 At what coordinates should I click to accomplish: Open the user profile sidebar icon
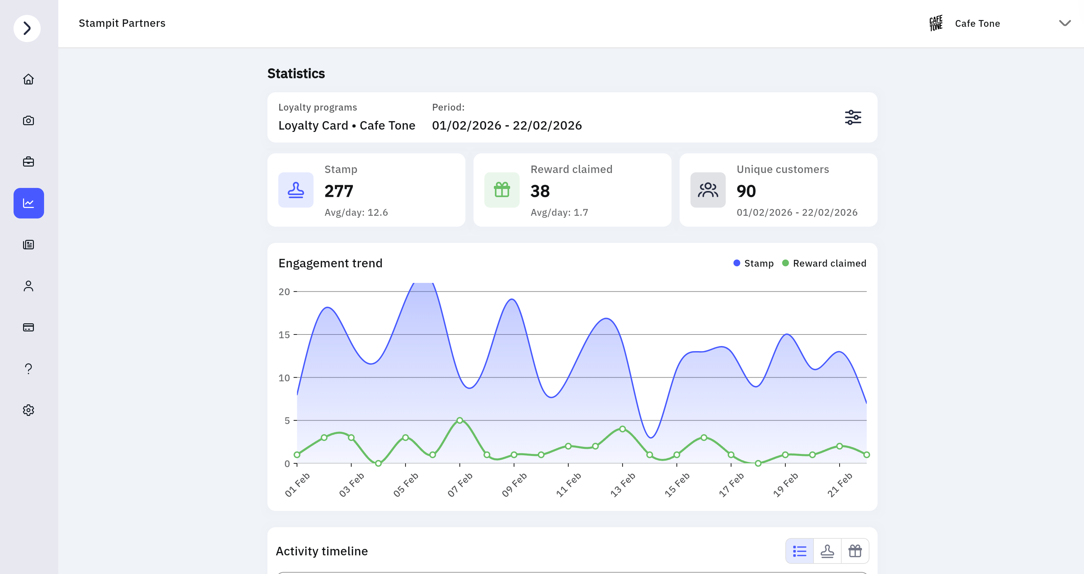pos(28,286)
